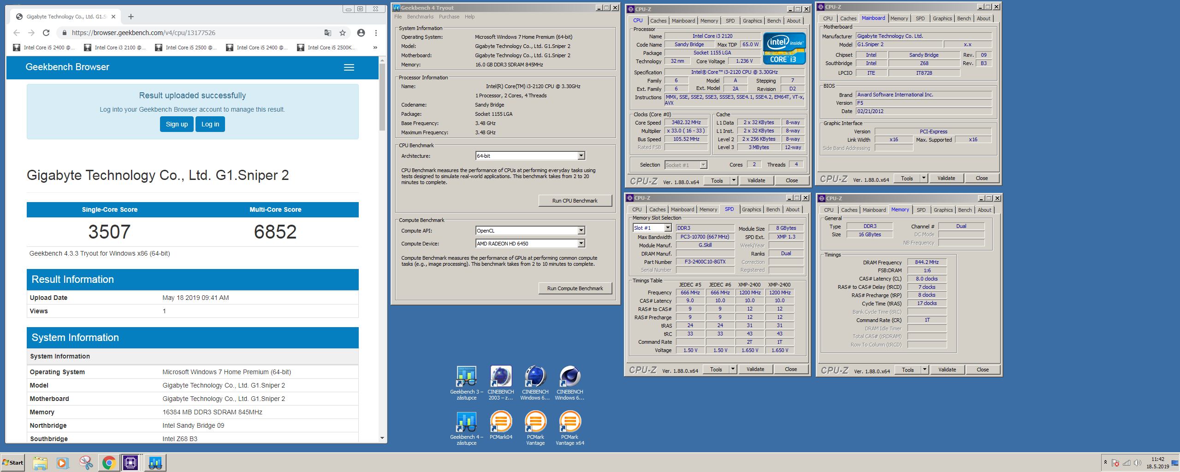Open the Socket #1 selection dropdown

click(x=686, y=165)
